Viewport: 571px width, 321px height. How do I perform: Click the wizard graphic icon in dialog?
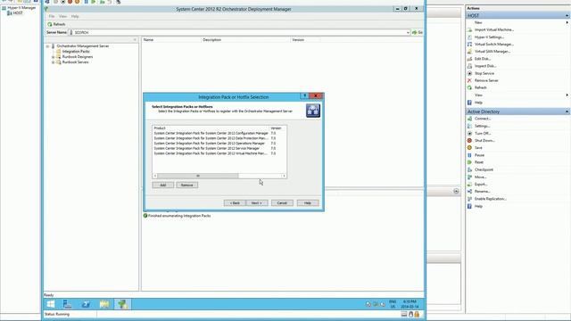point(313,111)
